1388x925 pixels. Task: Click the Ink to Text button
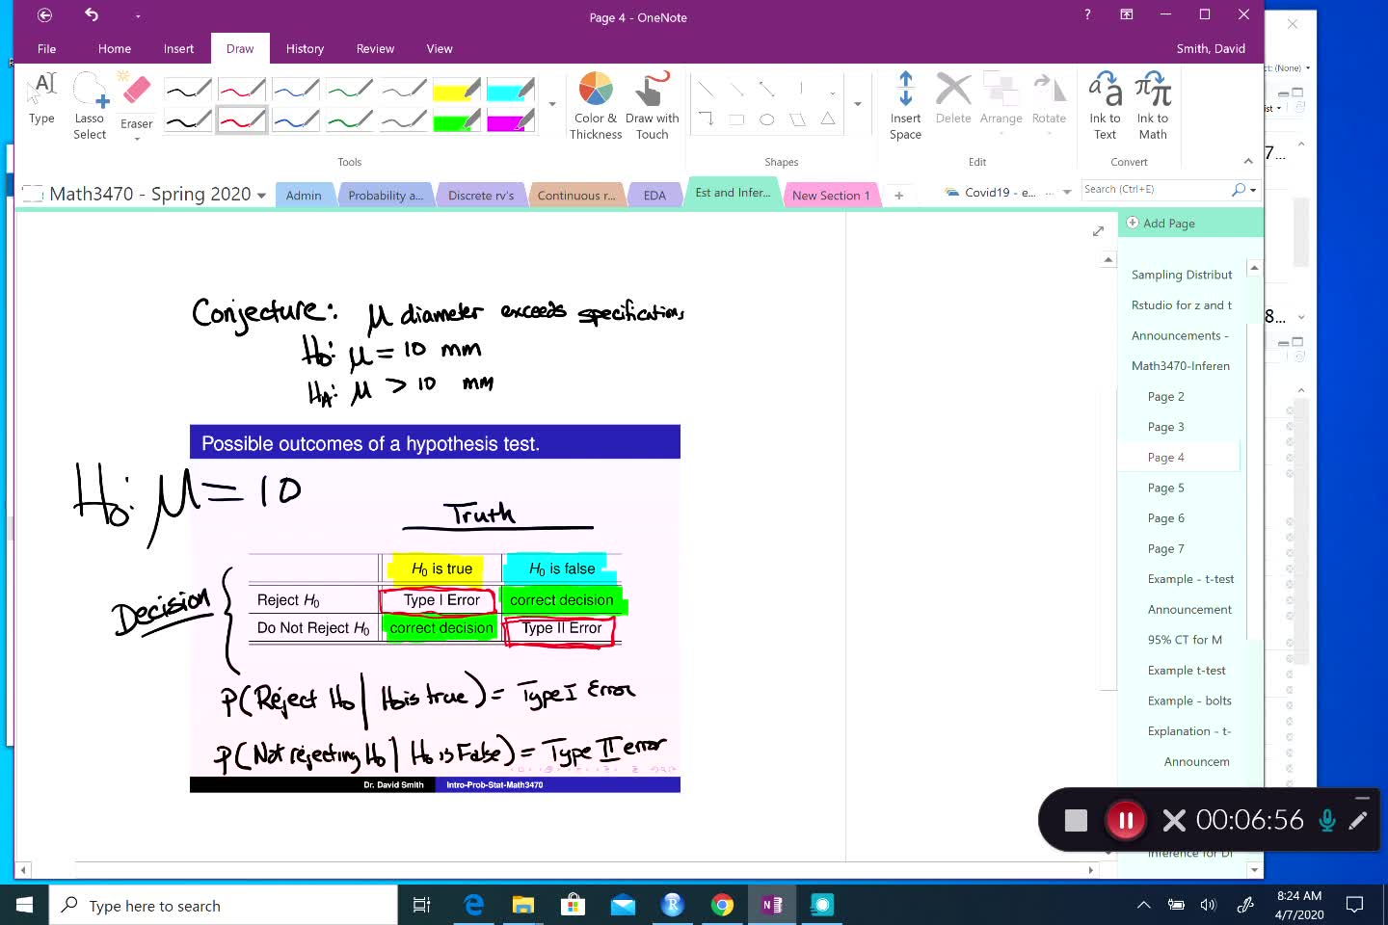[1105, 106]
